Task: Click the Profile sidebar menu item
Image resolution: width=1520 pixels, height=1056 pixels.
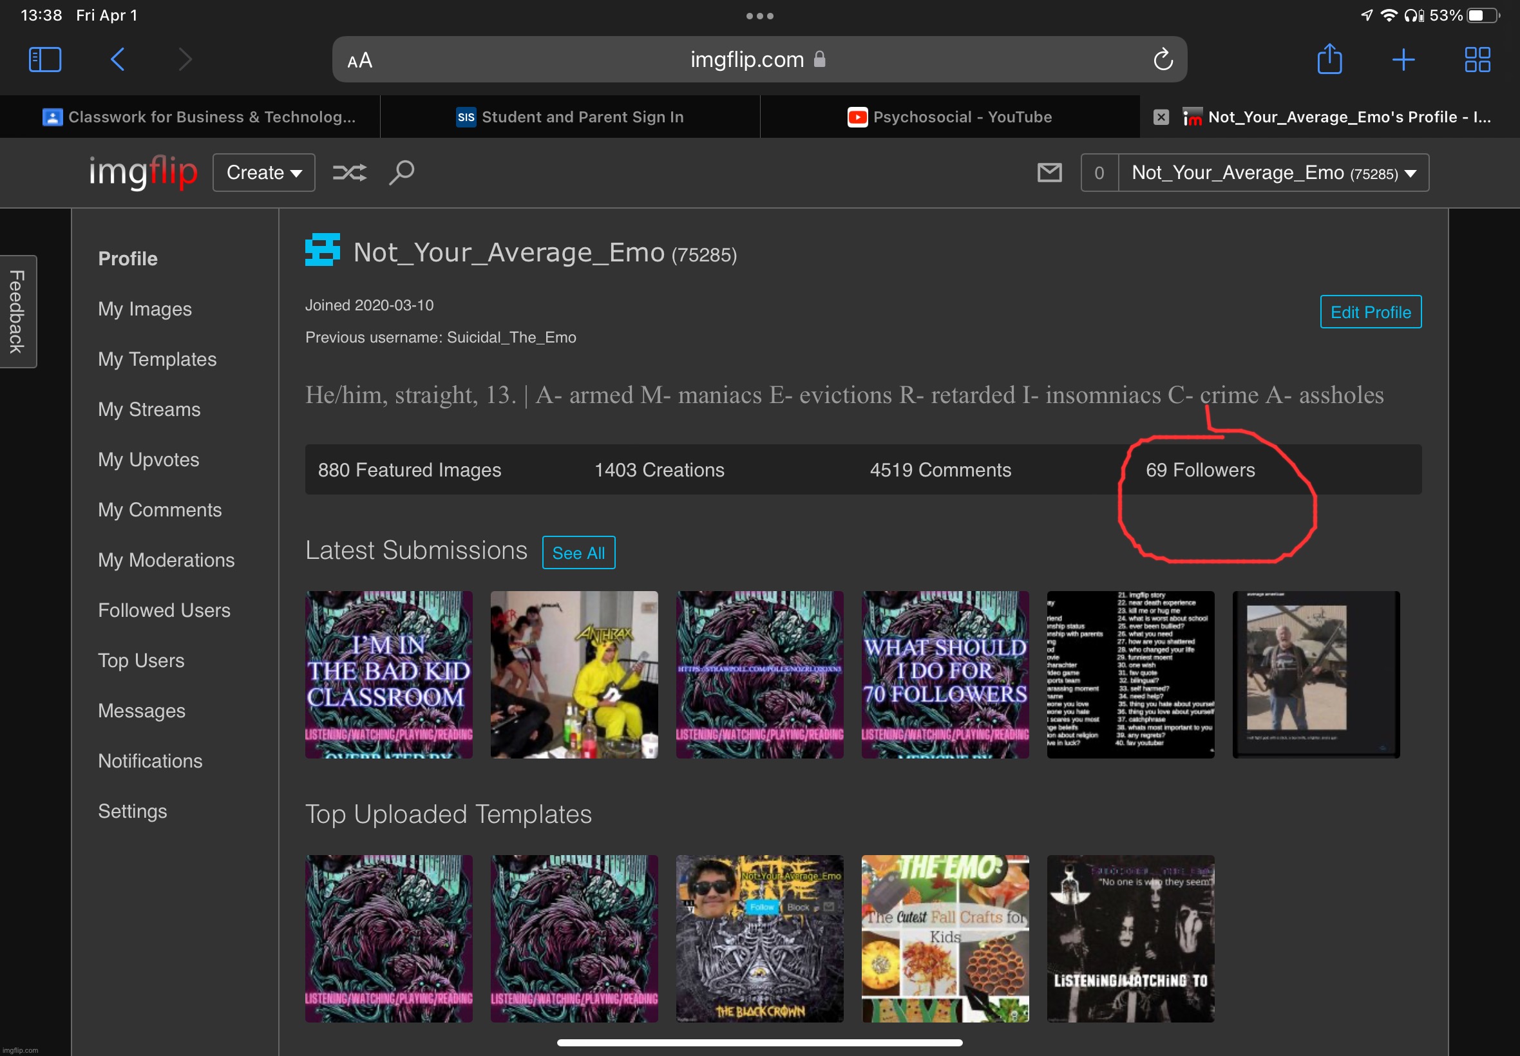Action: tap(127, 258)
